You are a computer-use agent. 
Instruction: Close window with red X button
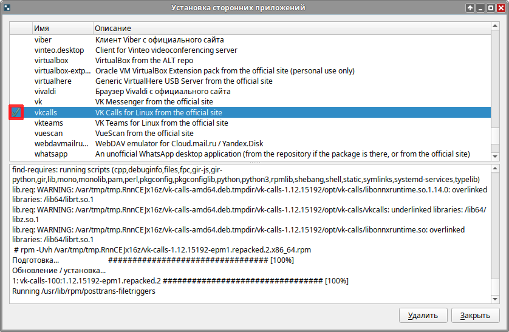click(501, 8)
